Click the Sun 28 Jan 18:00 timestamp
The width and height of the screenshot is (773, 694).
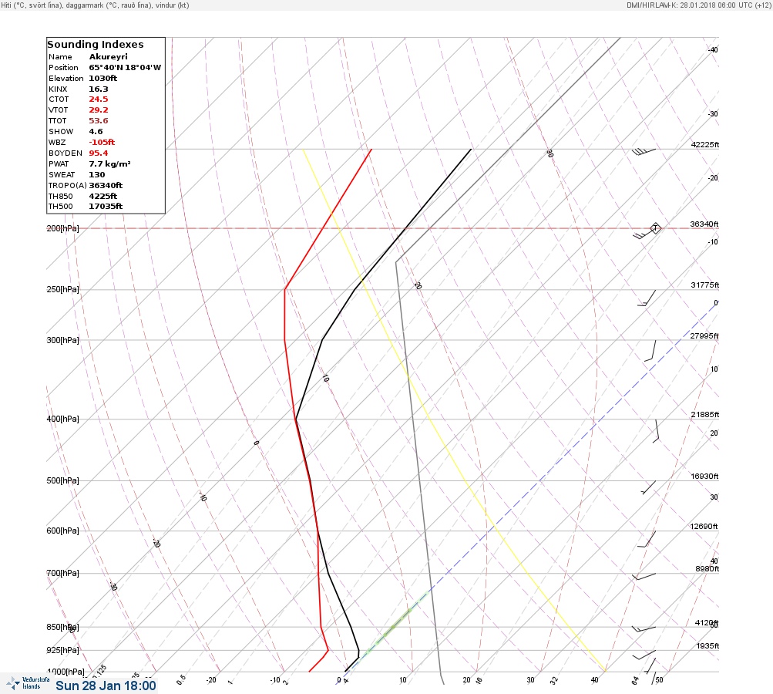[106, 686]
